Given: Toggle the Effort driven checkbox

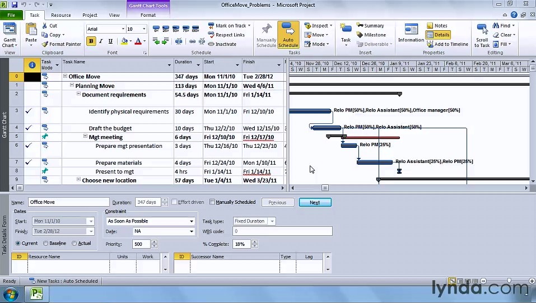Looking at the screenshot, I should 174,202.
